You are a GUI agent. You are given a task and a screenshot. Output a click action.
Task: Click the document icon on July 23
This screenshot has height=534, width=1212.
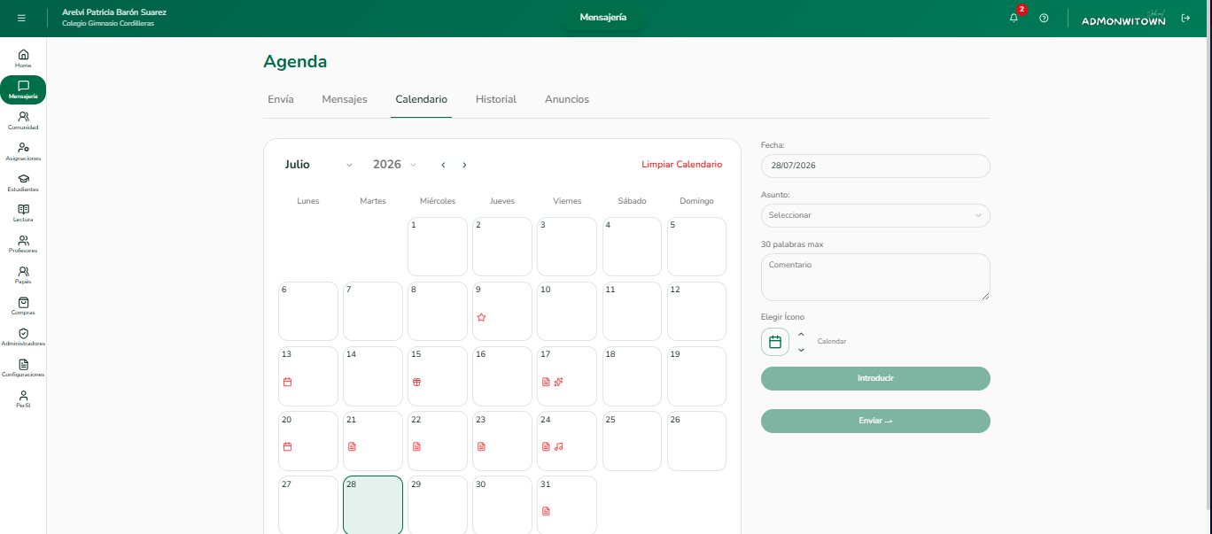coord(481,446)
